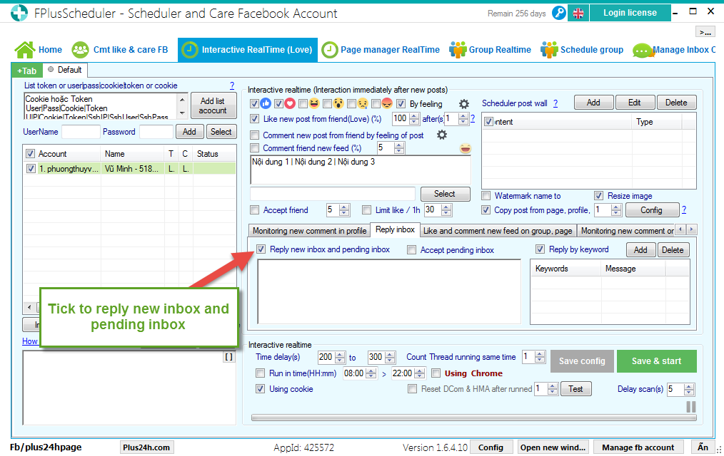The width and height of the screenshot is (724, 456).
Task: Click the blue Like reaction icon
Action: tap(266, 103)
